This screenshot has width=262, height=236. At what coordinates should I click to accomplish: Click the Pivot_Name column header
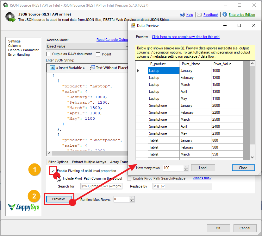click(195, 64)
